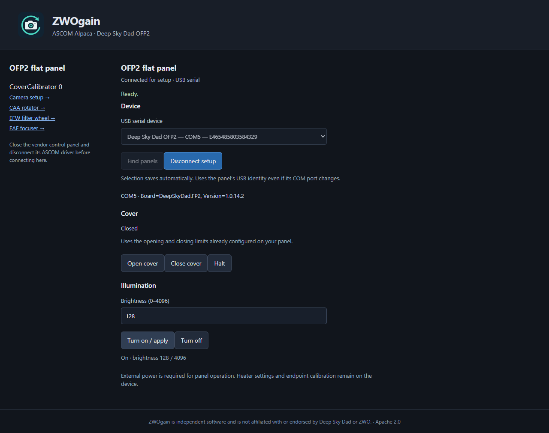The width and height of the screenshot is (549, 433).
Task: Click the ZWOgain title text
Action: click(76, 21)
